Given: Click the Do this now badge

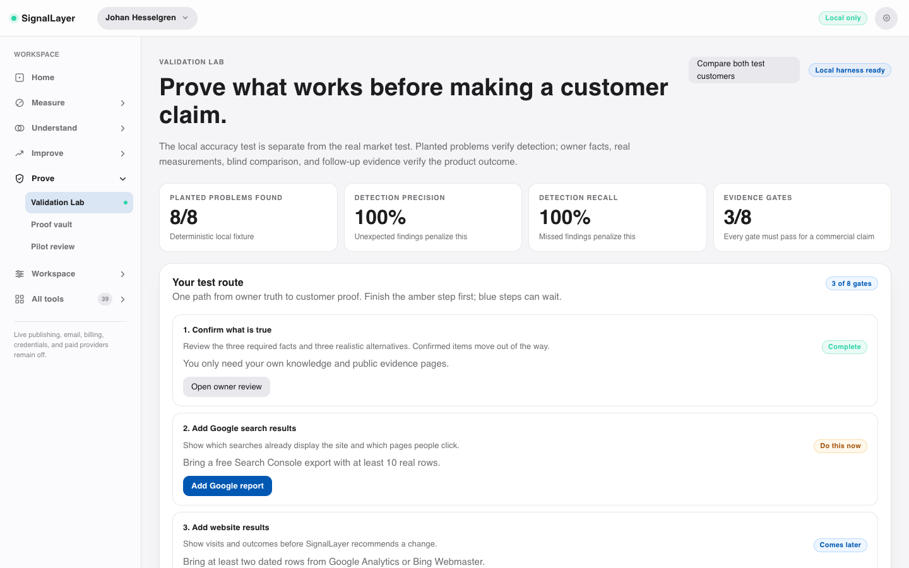Looking at the screenshot, I should [840, 446].
